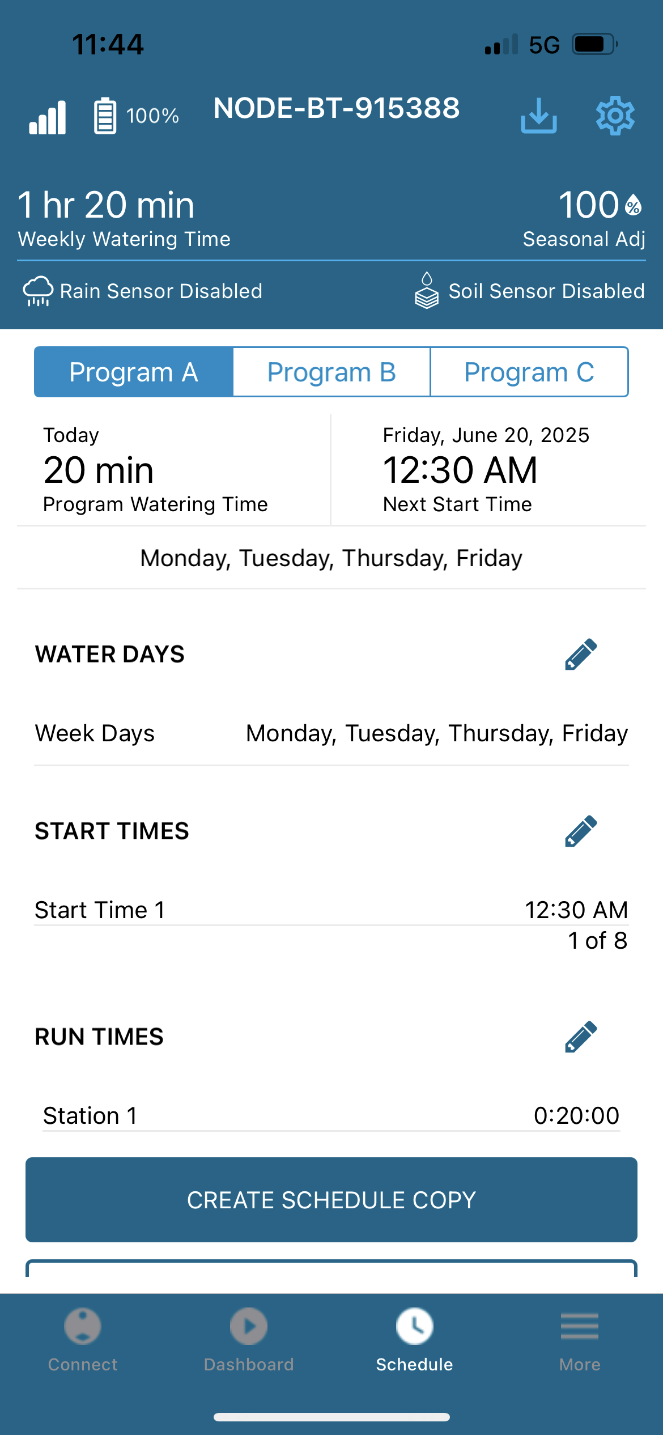Select the Station 1 run time row

click(331, 1115)
